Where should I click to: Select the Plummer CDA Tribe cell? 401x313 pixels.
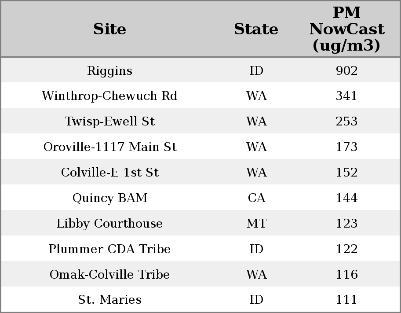[109, 249]
